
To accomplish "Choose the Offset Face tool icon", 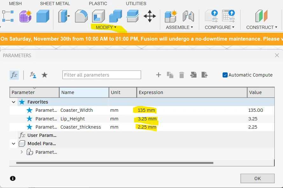I will point(133,16).
